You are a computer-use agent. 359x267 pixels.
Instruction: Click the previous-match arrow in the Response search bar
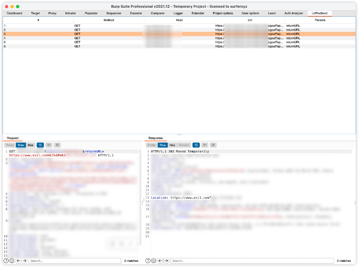click(160, 261)
